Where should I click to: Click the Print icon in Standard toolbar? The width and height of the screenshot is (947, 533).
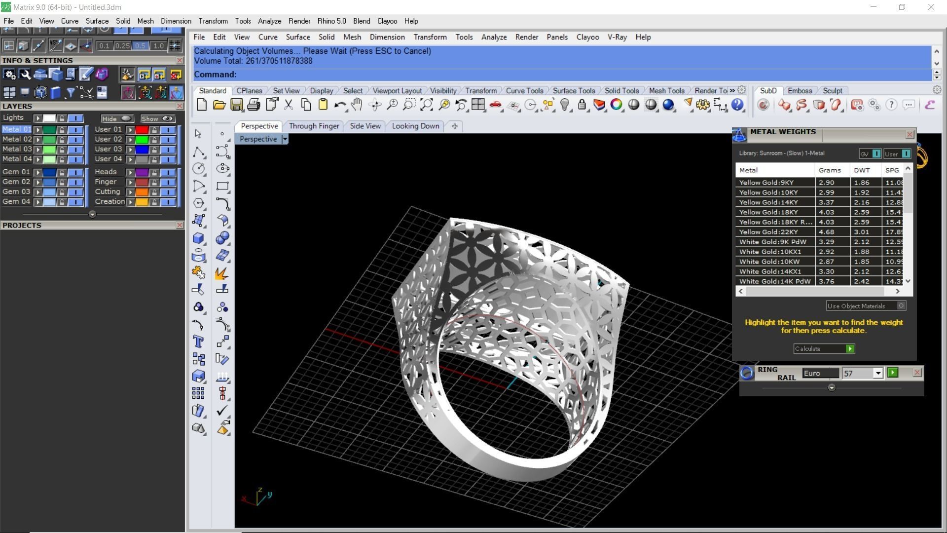click(254, 105)
